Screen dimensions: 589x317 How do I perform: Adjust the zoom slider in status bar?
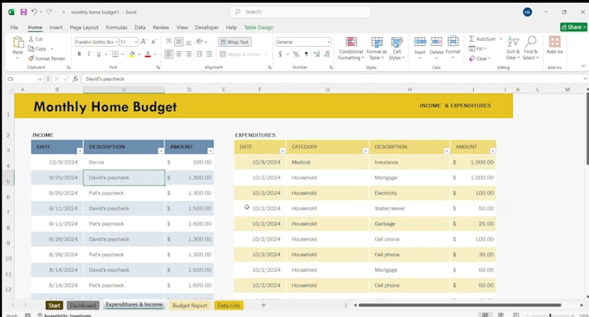point(550,315)
